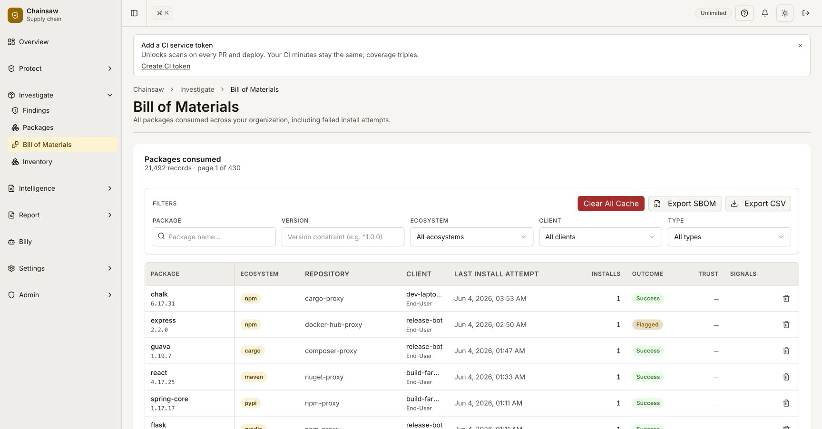Click the log out icon
The width and height of the screenshot is (822, 429).
806,13
